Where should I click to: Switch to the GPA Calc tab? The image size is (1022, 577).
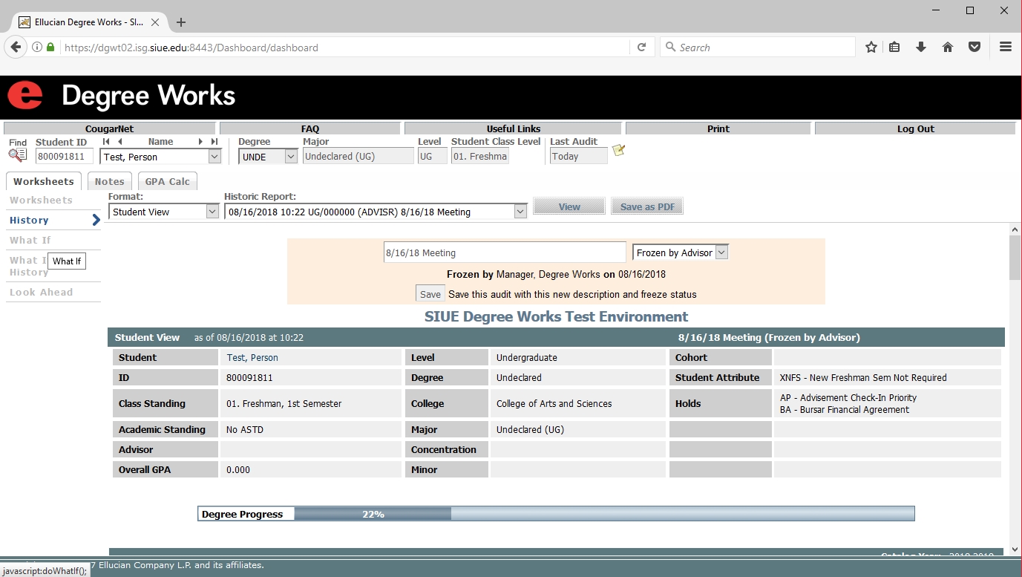167,181
